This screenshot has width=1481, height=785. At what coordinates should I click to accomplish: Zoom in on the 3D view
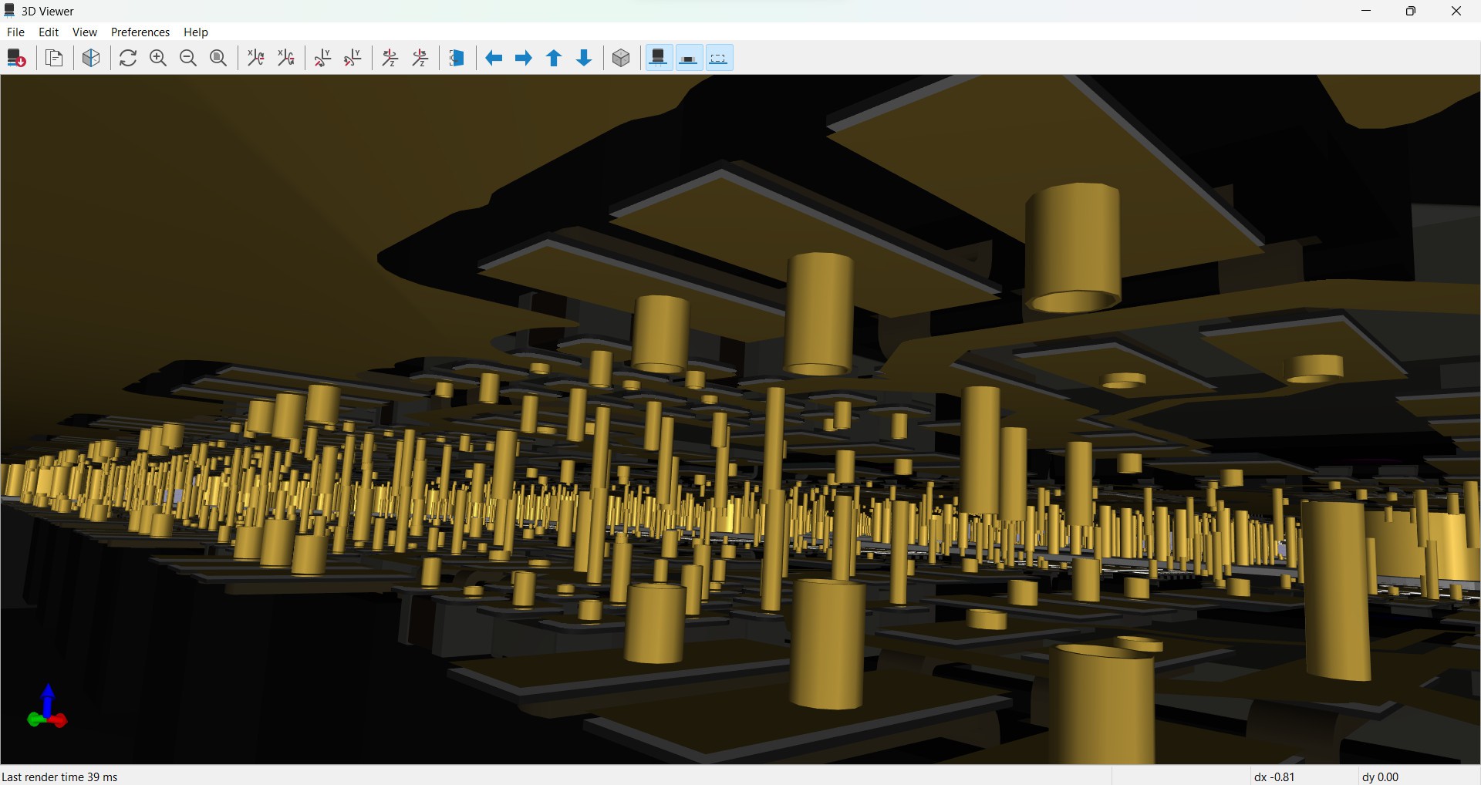coord(158,59)
